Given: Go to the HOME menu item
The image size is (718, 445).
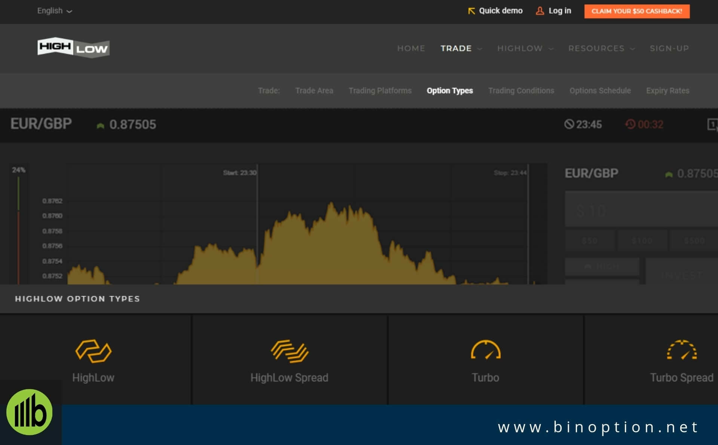Looking at the screenshot, I should (411, 48).
